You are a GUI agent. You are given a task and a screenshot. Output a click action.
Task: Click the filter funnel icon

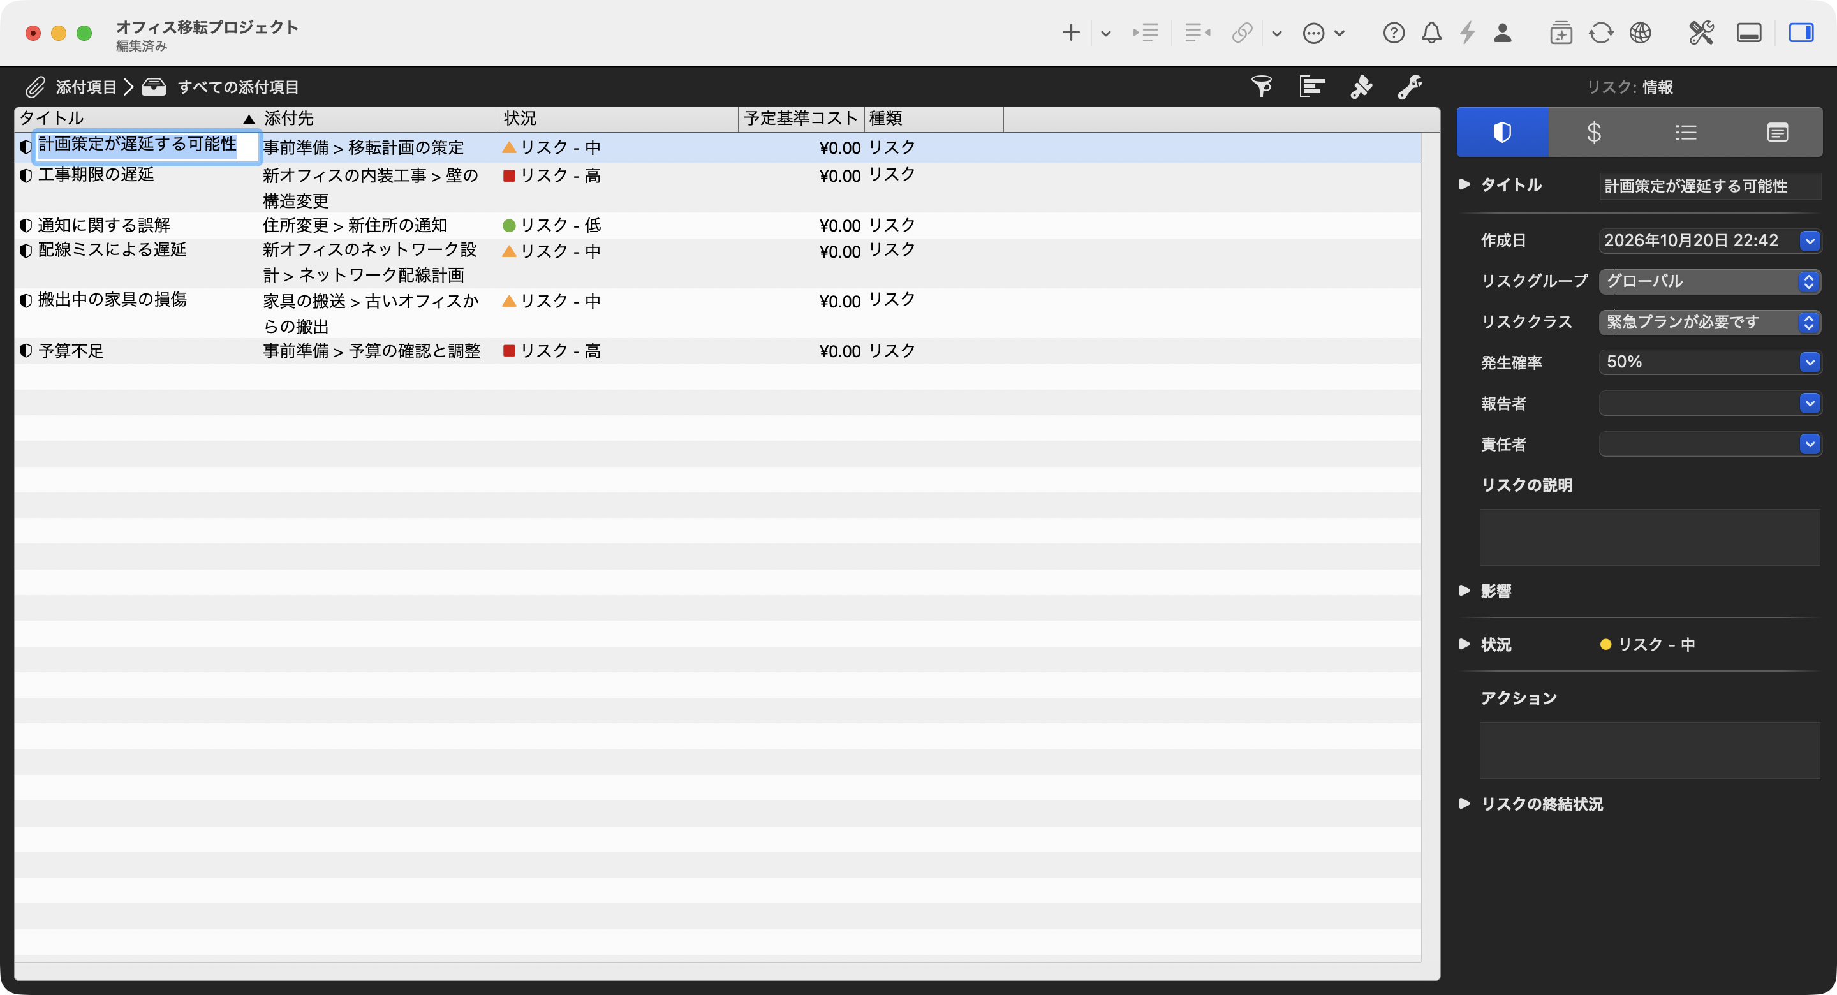[x=1262, y=86]
